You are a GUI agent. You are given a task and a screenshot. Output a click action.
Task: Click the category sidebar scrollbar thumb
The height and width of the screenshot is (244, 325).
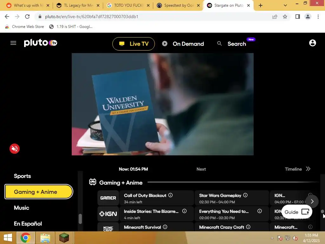coord(80,219)
